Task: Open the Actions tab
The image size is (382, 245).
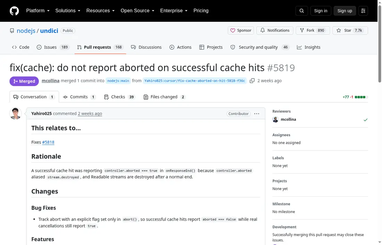Action: coord(181,47)
